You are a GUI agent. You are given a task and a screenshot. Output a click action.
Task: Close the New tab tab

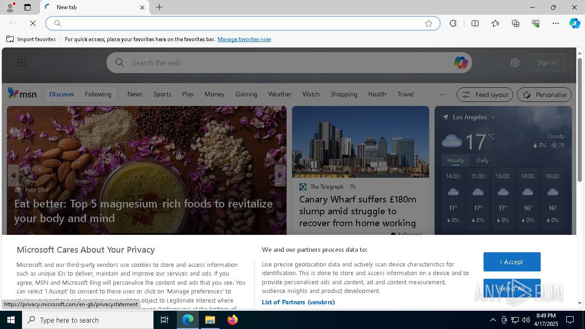click(x=142, y=7)
